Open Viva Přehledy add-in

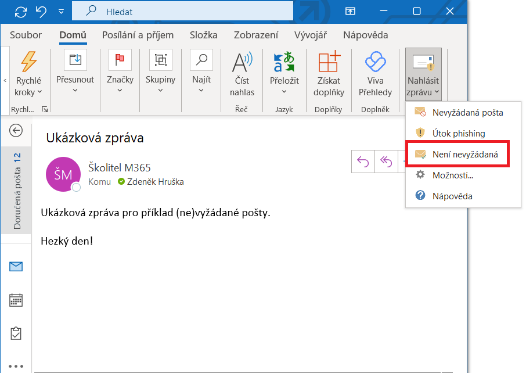click(376, 74)
